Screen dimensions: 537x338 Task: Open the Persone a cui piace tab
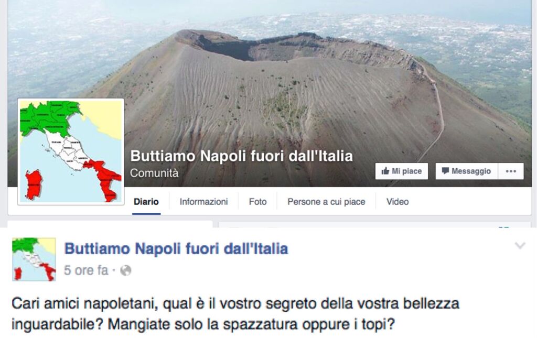pos(326,202)
